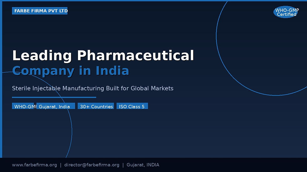
Task: Select the Company in India heading
Action: click(x=70, y=71)
